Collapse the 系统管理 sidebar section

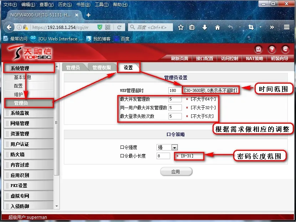click(29, 68)
